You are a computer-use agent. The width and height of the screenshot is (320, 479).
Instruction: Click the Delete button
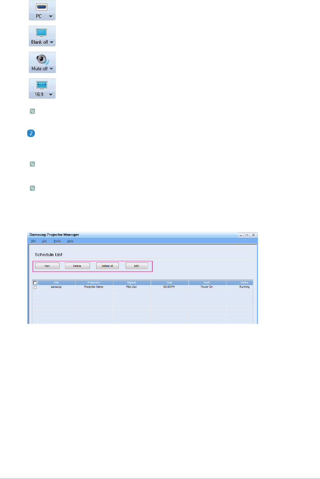tap(77, 266)
